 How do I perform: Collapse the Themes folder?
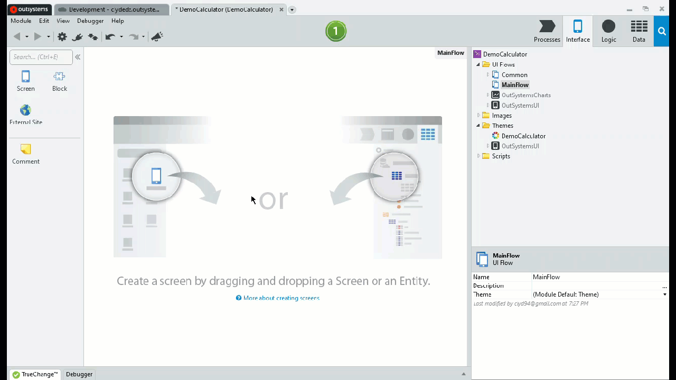[478, 126]
